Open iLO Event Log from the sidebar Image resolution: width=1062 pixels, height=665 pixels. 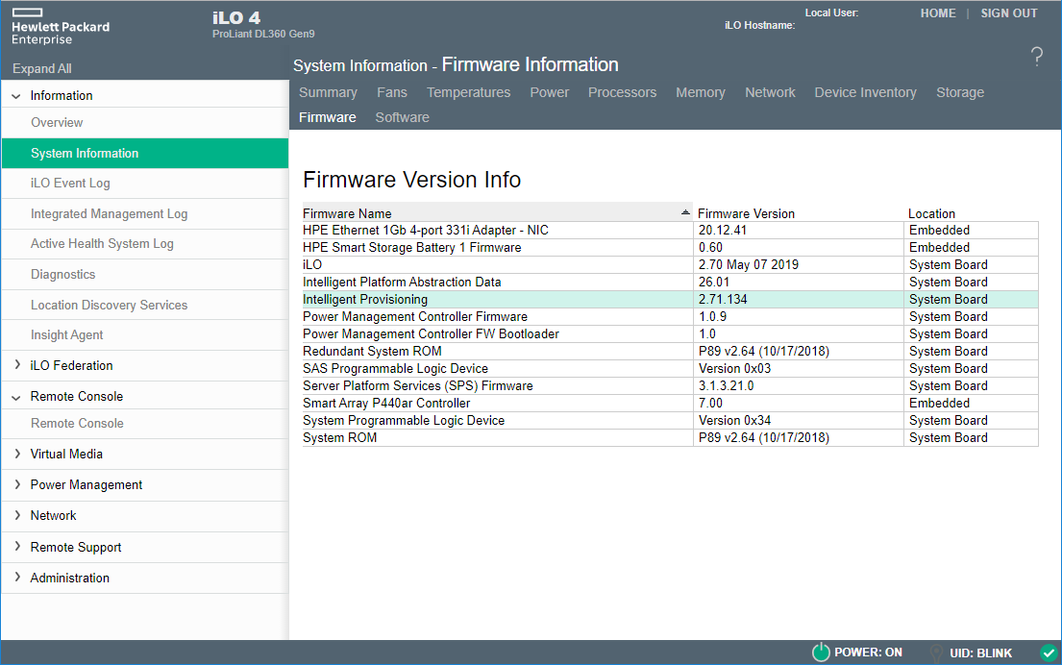click(x=68, y=183)
